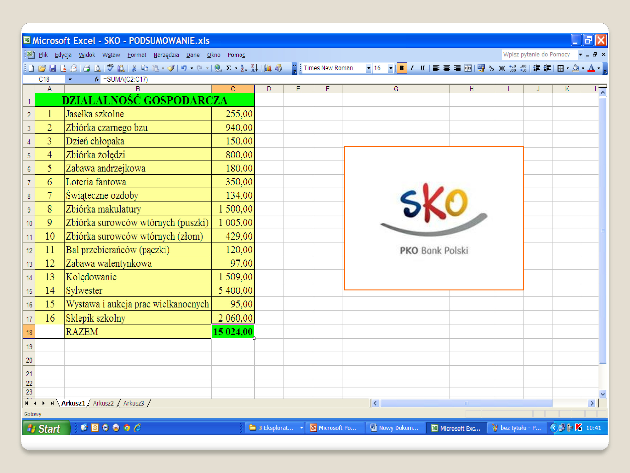Viewport: 630px width, 473px height.
Task: Switch to Arkusz3 sheet tab
Action: tap(134, 403)
